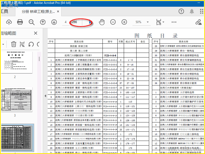Click the upload to cloud icon
205x154 pixels.
(x=9, y=22)
